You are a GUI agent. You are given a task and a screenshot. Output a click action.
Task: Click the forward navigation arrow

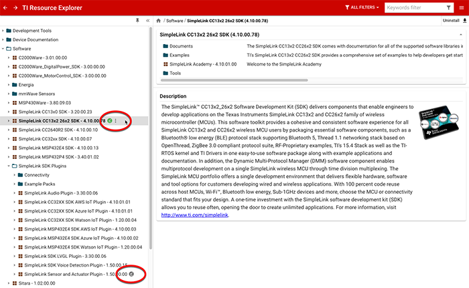(15, 7)
